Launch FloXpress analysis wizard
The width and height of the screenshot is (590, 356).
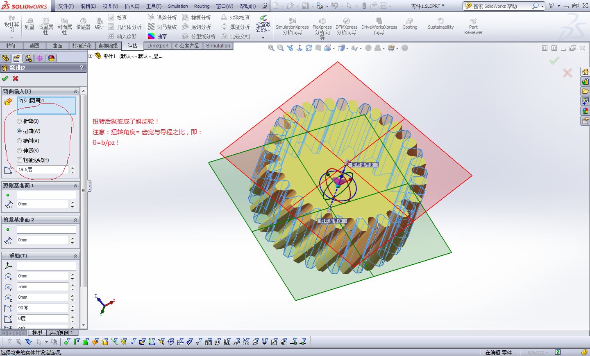[x=322, y=29]
